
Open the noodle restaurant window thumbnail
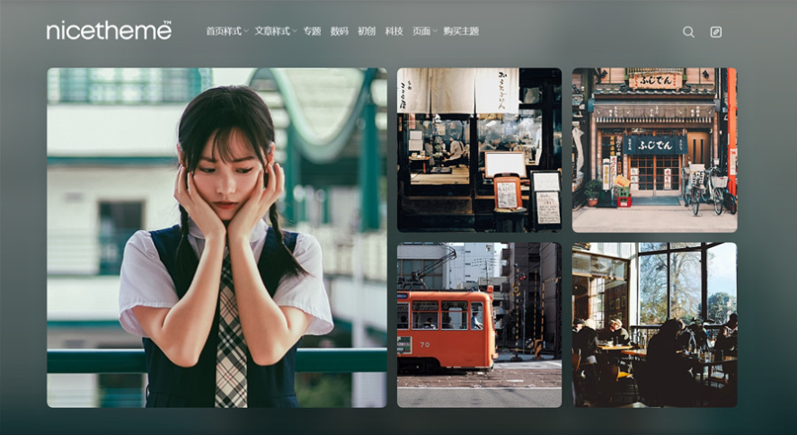(479, 150)
